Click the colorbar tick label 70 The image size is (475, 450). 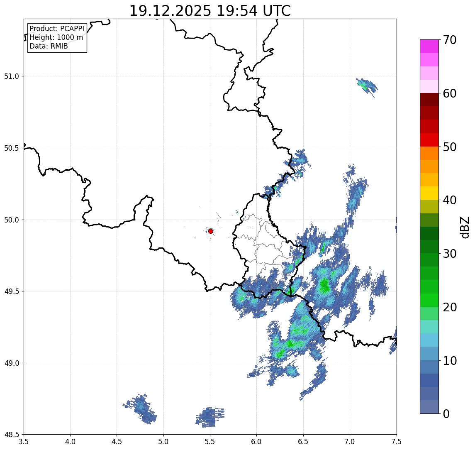450,40
